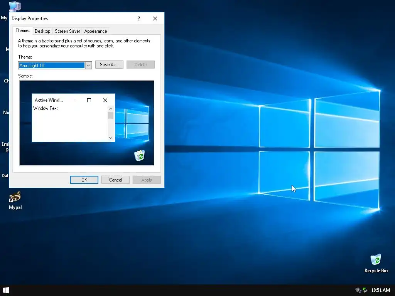Image resolution: width=395 pixels, height=296 pixels.
Task: Click the greyed-out Apply button
Action: click(x=147, y=180)
